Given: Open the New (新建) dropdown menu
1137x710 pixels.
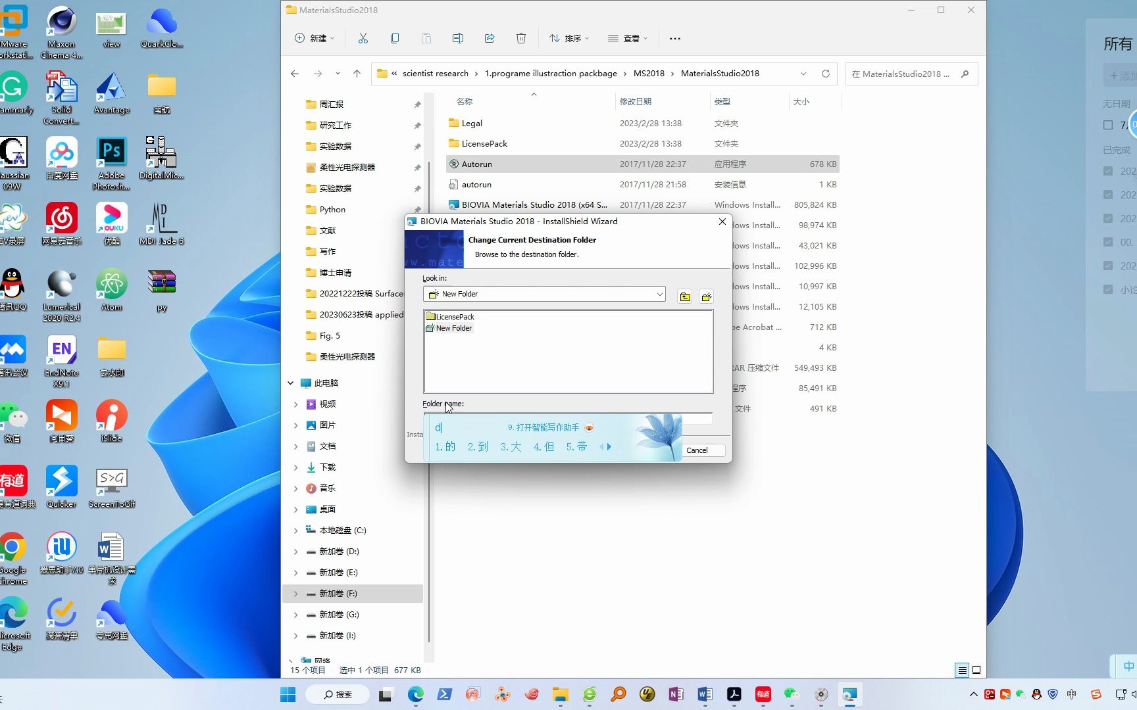Looking at the screenshot, I should coord(315,38).
